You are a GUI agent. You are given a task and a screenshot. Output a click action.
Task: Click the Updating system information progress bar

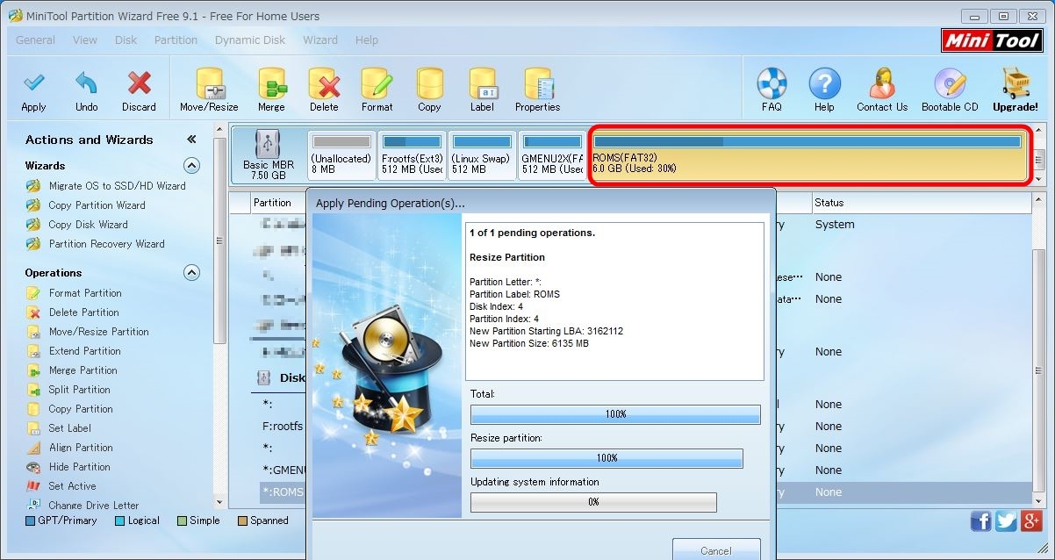click(x=594, y=502)
